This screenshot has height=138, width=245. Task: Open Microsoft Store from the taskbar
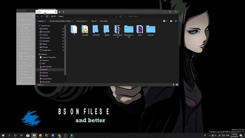coord(28,135)
